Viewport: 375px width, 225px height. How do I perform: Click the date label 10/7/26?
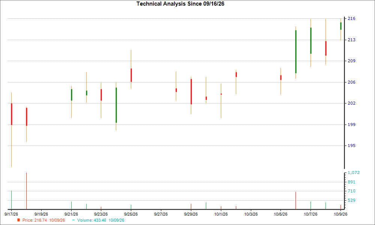pos(310,214)
